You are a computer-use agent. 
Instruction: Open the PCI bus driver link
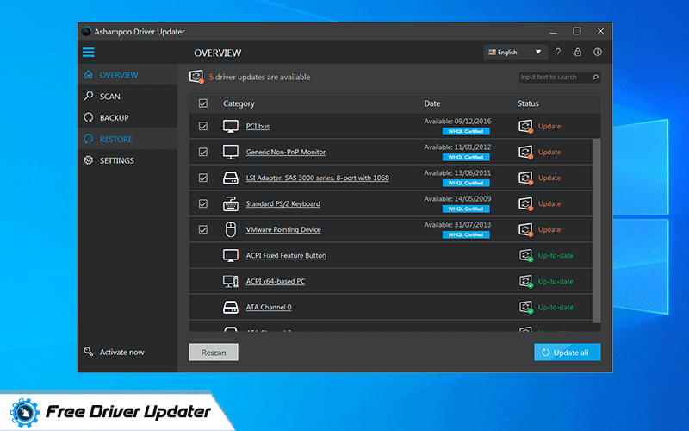click(258, 126)
